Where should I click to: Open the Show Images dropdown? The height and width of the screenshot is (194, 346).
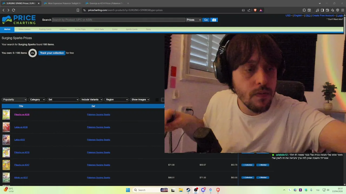140,99
